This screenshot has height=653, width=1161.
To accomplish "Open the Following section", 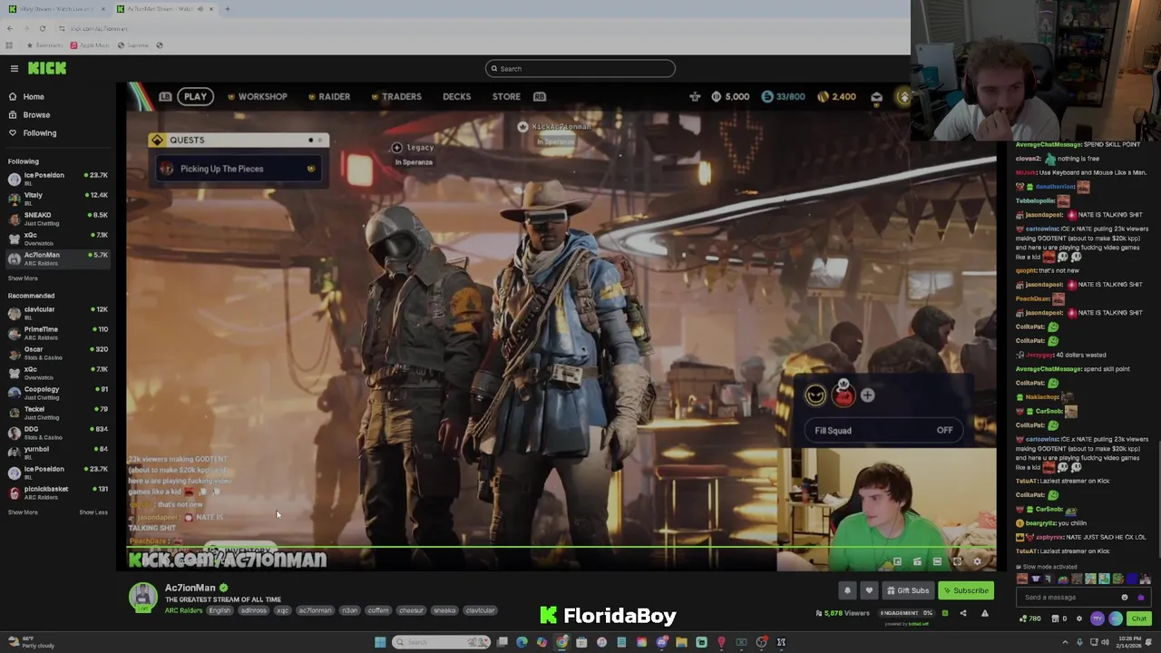I will pyautogui.click(x=40, y=132).
